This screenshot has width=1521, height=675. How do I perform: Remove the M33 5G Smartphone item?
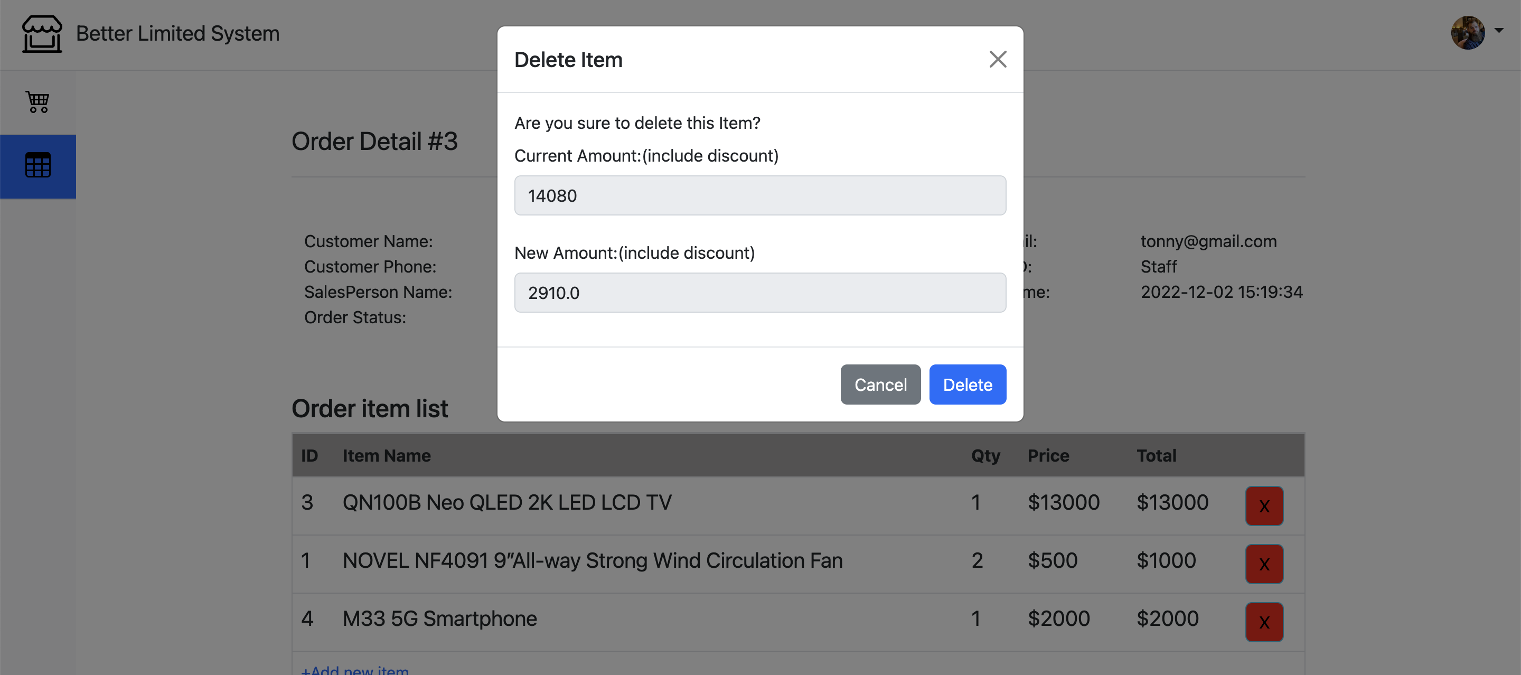coord(1264,621)
